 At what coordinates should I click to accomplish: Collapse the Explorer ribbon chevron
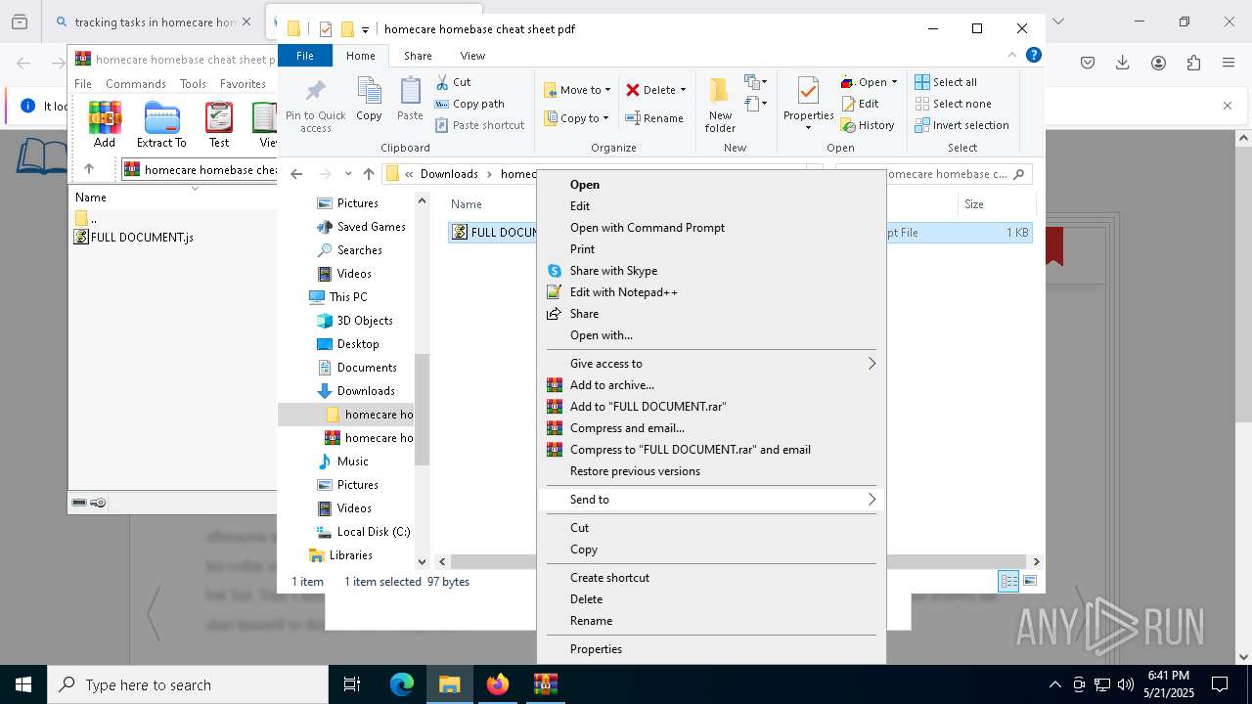coord(1012,56)
